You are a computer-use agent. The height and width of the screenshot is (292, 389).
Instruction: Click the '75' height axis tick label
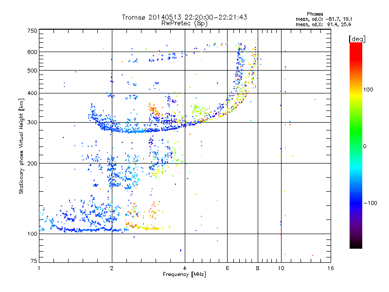(x=34, y=261)
